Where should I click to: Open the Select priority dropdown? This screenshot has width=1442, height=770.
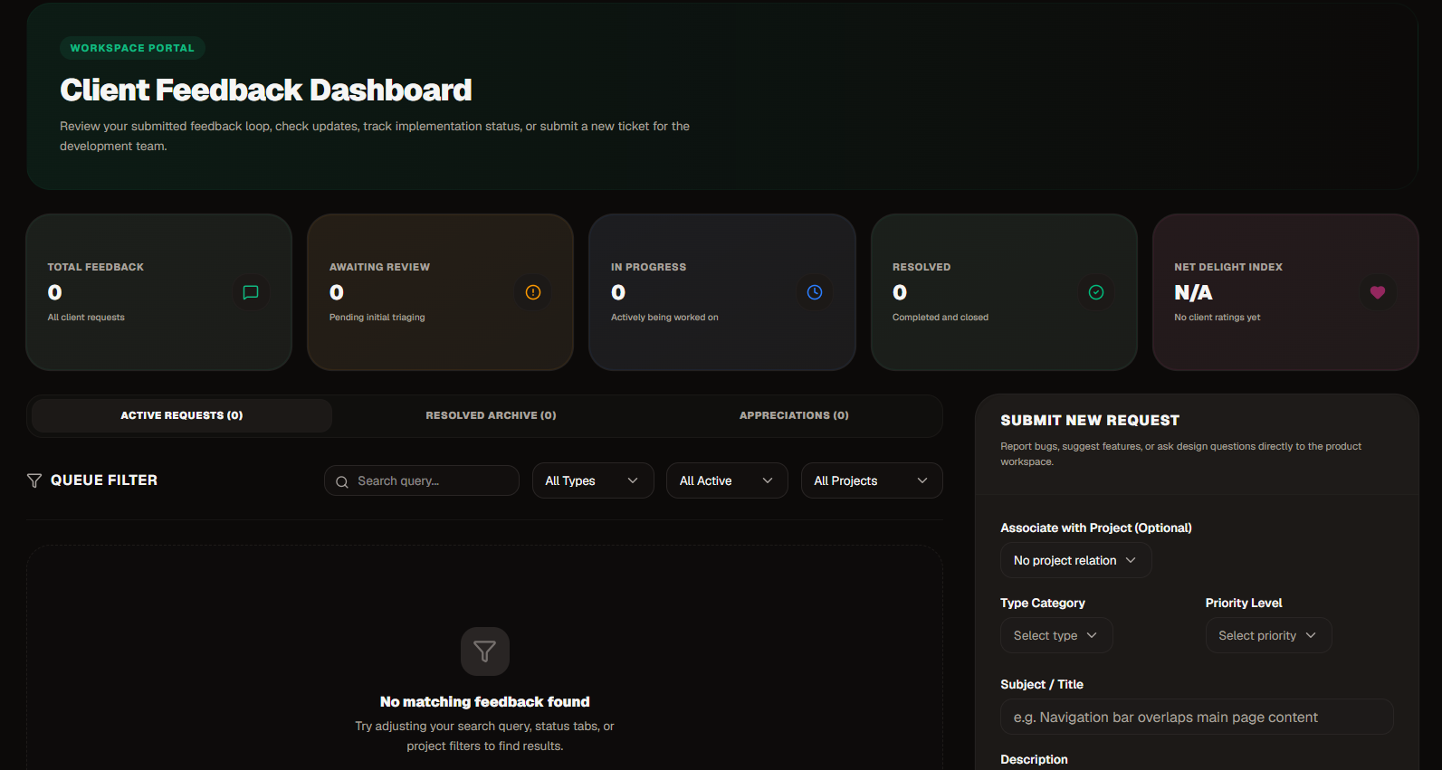pyautogui.click(x=1268, y=635)
